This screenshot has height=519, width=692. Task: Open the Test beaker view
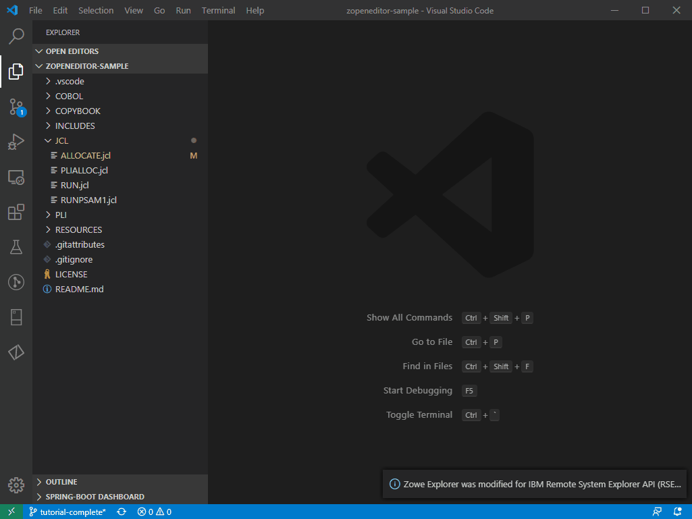[16, 247]
